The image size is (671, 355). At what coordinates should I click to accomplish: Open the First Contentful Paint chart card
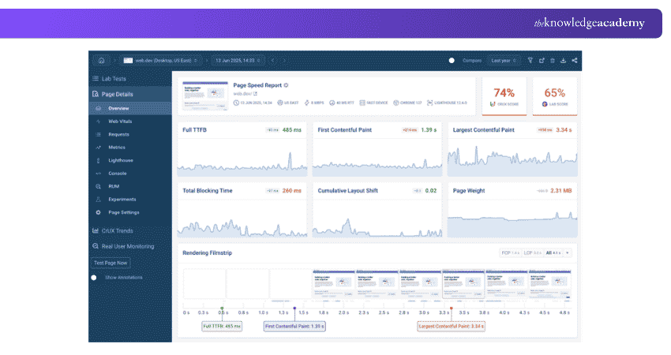point(377,150)
